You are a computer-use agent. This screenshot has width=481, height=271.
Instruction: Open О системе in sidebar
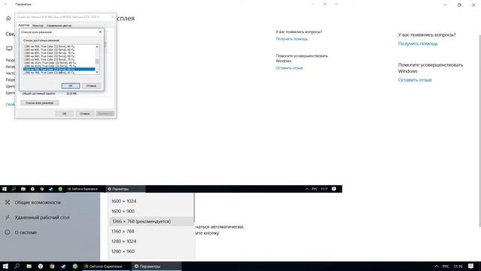tap(26, 233)
